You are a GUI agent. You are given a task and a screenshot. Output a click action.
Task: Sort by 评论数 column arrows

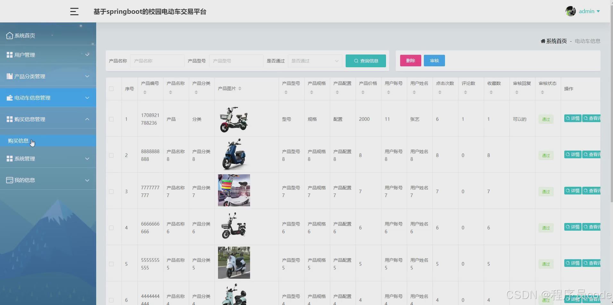pos(466,93)
